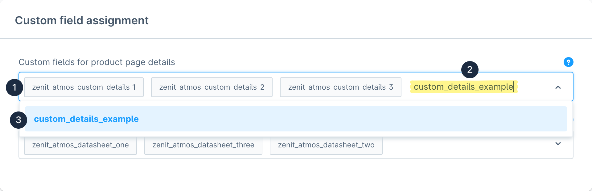Image resolution: width=592 pixels, height=191 pixels.
Task: Click the blue help question mark icon
Action: pos(568,62)
